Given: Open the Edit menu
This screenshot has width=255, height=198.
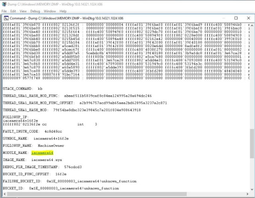Looking at the screenshot, I should (14, 11).
